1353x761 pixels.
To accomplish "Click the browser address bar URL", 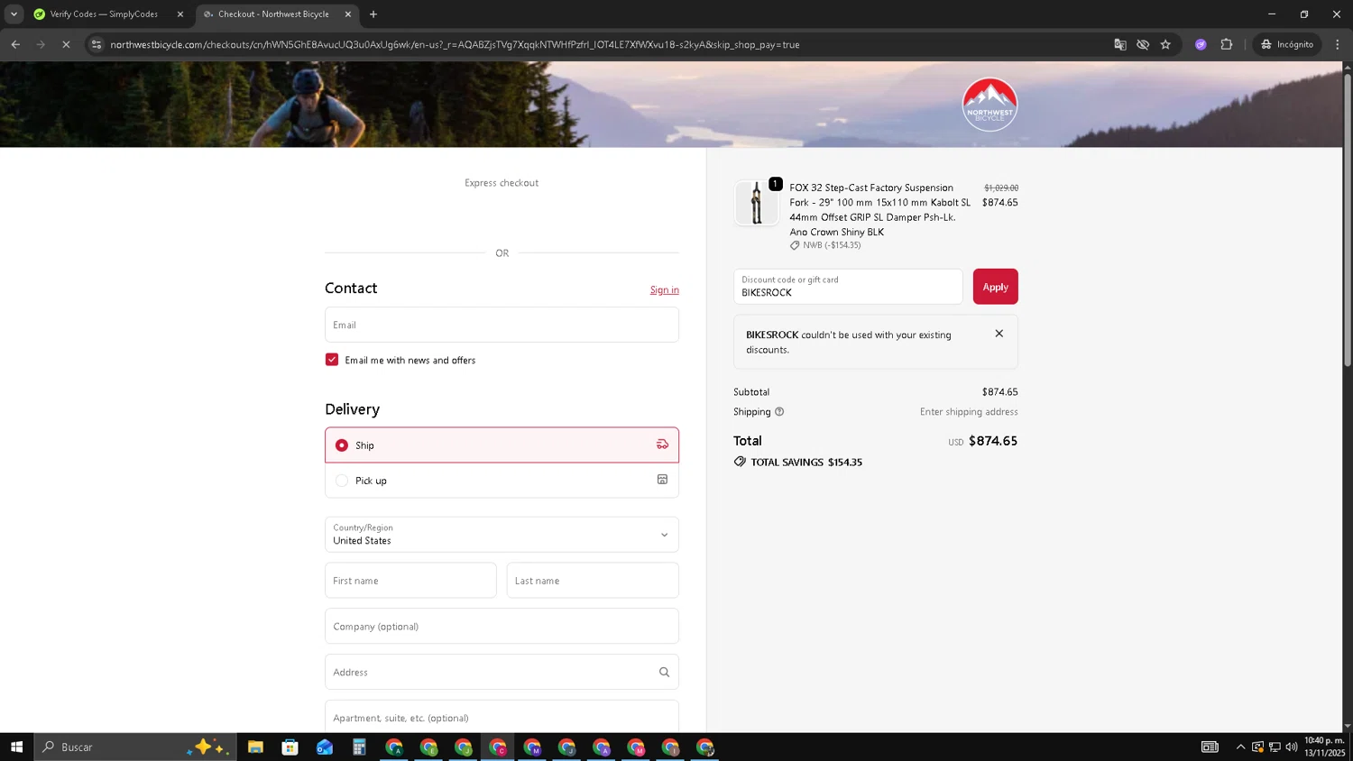I will (455, 44).
